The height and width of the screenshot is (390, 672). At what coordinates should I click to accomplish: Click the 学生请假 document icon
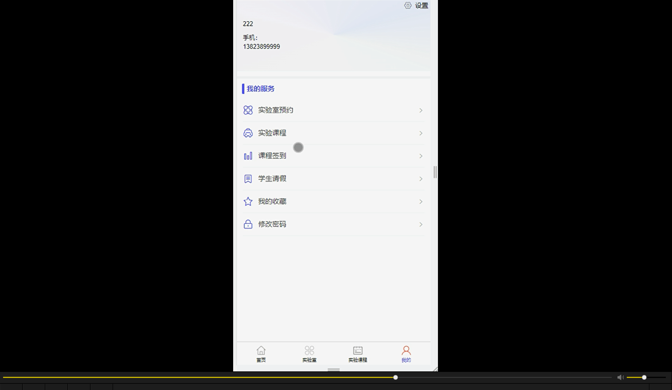coord(248,179)
